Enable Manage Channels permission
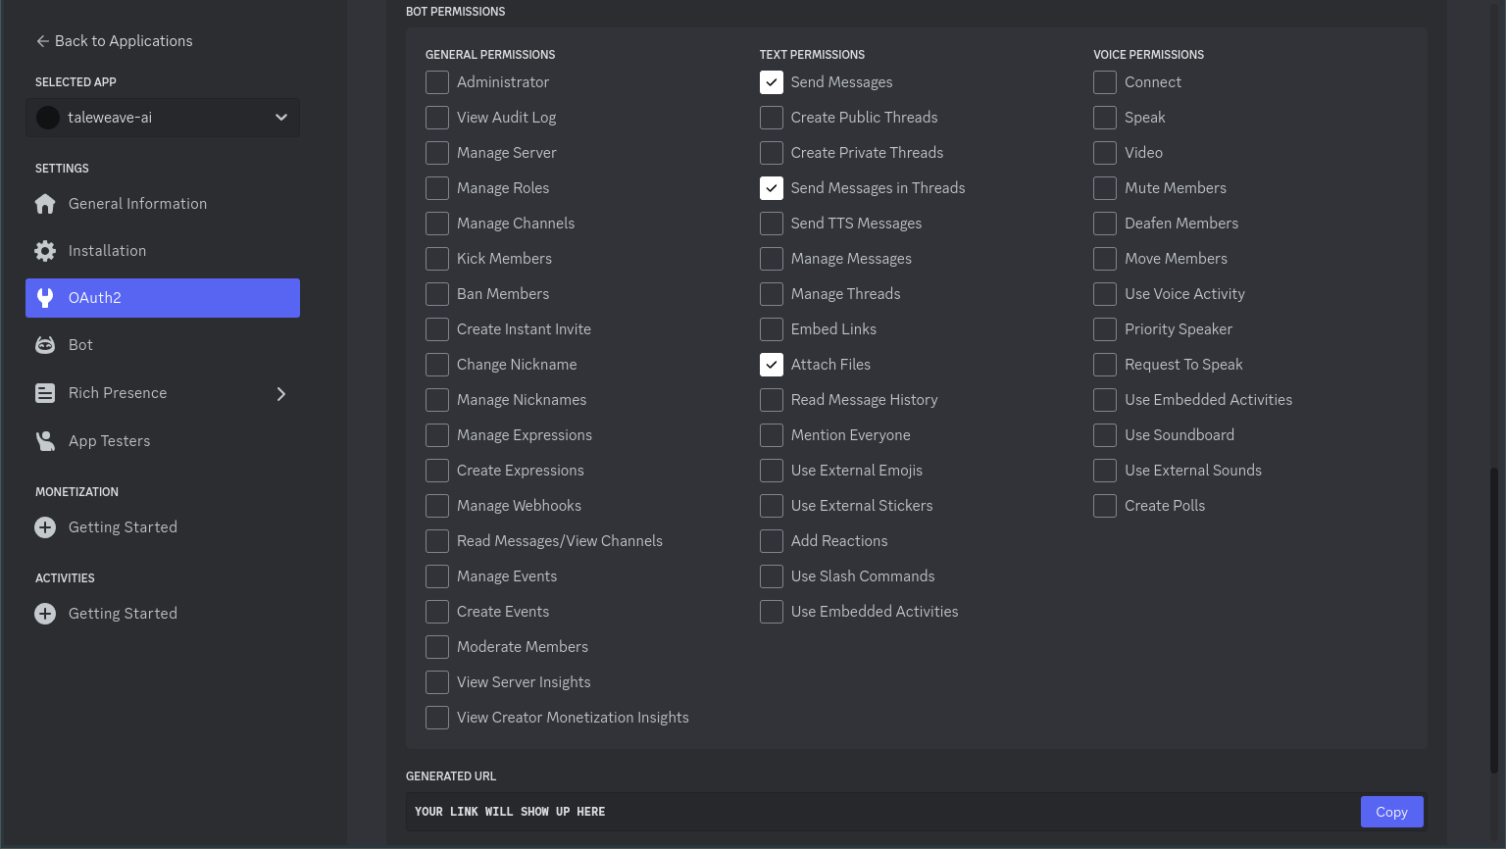 (437, 224)
